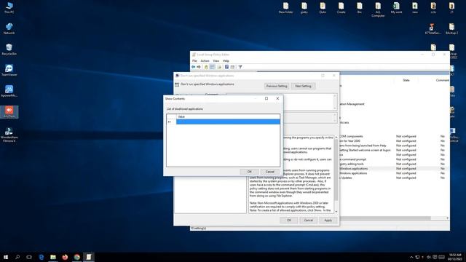
Task: Select the New folder desktop icon
Action: pos(285,8)
